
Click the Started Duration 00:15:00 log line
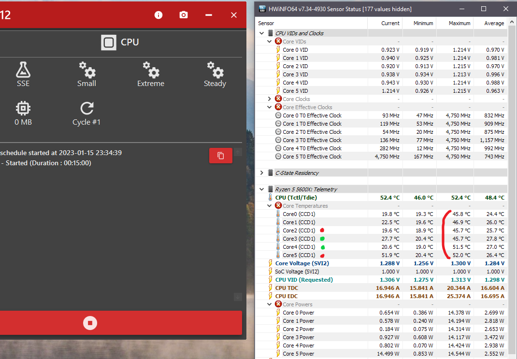click(x=46, y=163)
